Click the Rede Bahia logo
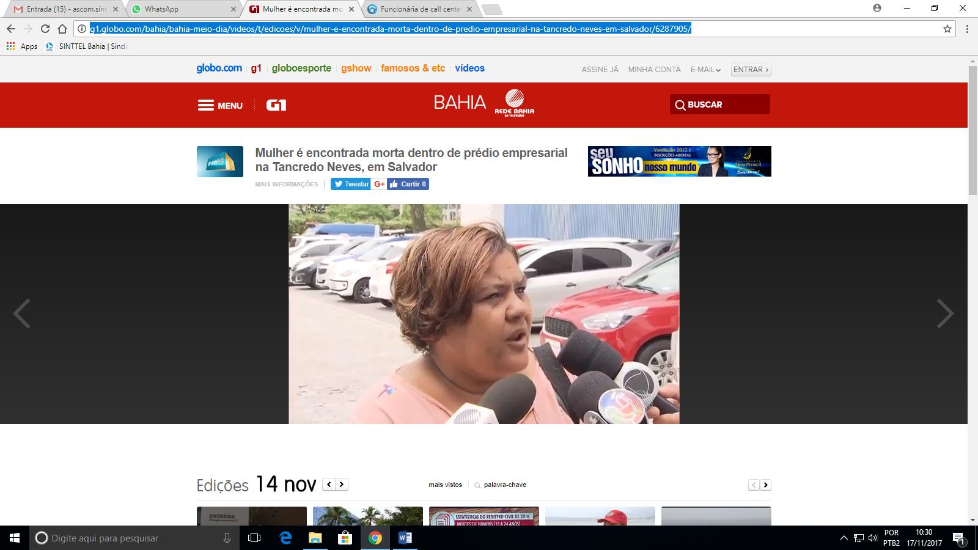The image size is (978, 550). pyautogui.click(x=515, y=103)
